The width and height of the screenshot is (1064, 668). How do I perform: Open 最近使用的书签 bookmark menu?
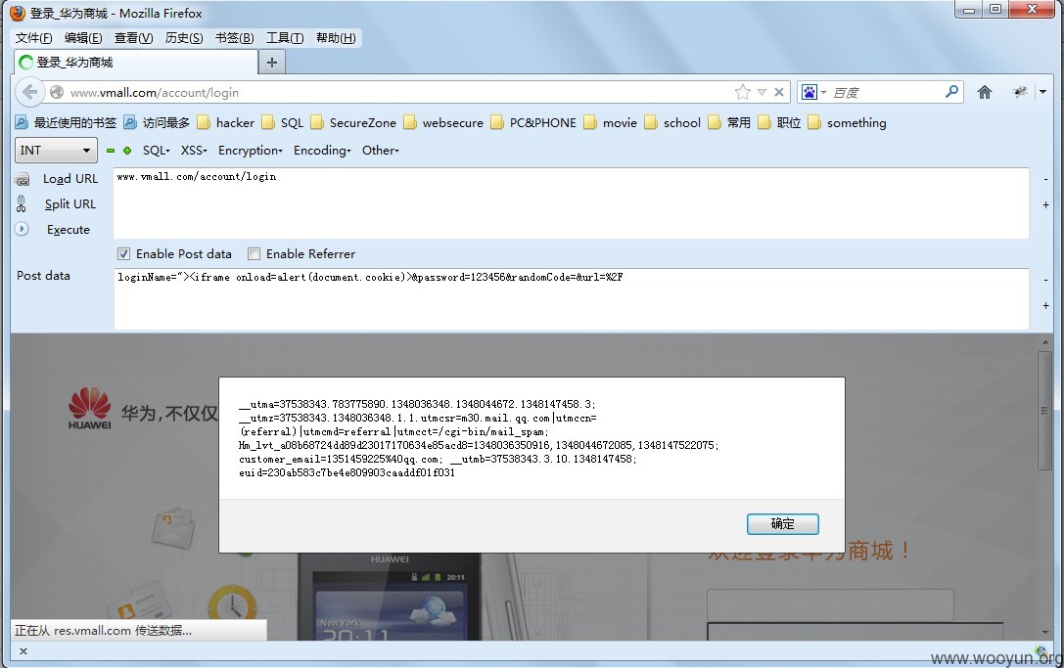(66, 123)
